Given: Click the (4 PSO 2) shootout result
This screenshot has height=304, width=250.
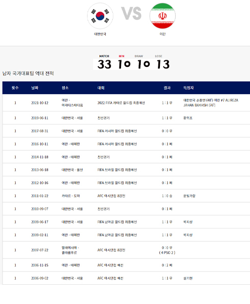Looking at the screenshot, I should (167, 253).
